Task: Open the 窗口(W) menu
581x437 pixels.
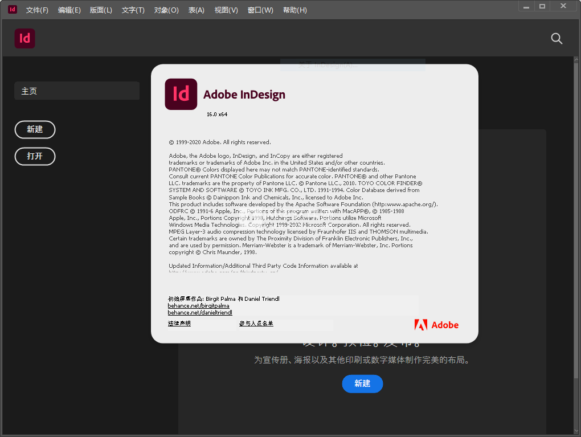Action: [260, 10]
